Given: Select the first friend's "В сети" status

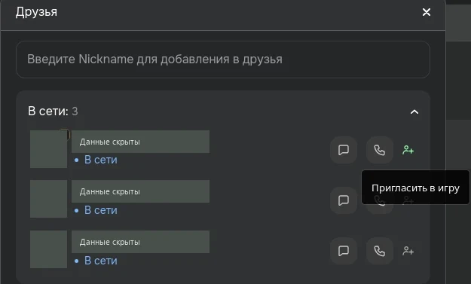Looking at the screenshot, I should (96, 160).
